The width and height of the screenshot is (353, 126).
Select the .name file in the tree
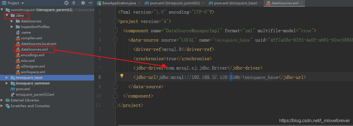[26, 32]
